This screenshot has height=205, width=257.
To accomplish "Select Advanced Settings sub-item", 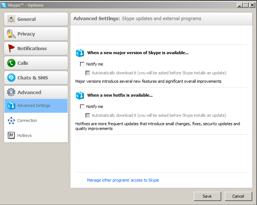I will (36, 106).
